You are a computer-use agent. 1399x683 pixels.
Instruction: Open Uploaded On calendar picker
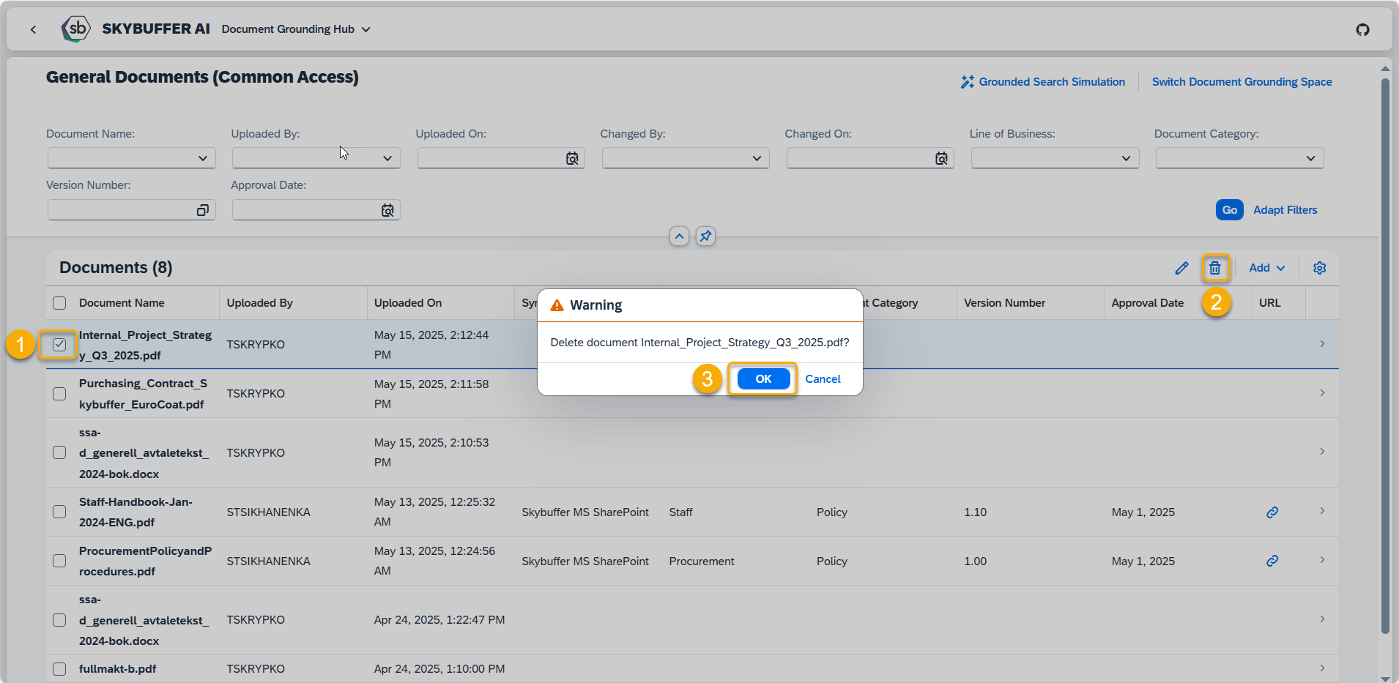572,158
